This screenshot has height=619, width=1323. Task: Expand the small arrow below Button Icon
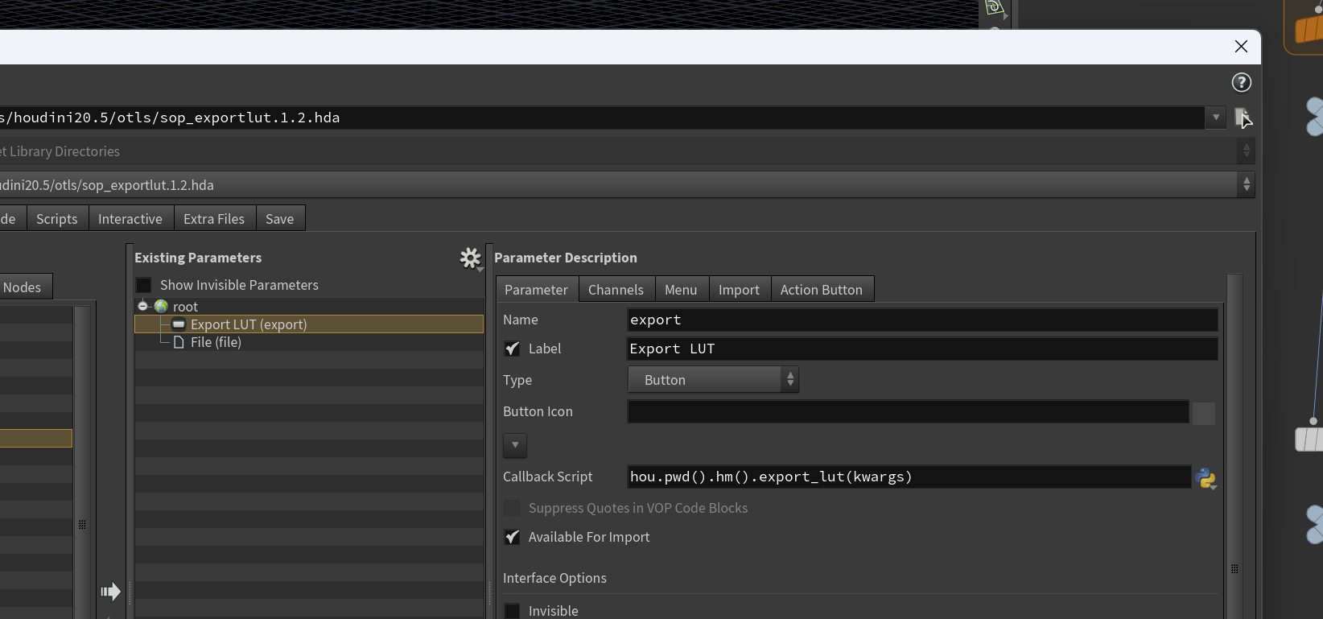pyautogui.click(x=515, y=445)
